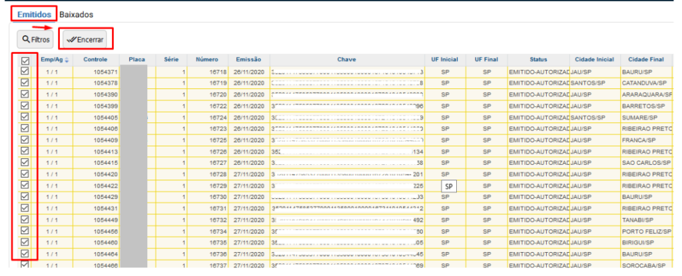Click the Emissão column header
The width and height of the screenshot is (682, 276).
pyautogui.click(x=248, y=60)
